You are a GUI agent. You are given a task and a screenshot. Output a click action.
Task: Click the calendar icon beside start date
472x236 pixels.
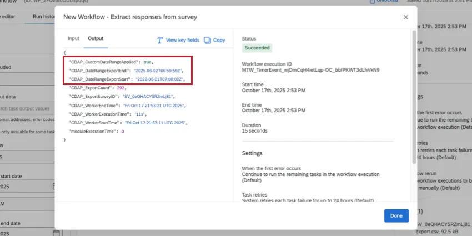[54, 187]
